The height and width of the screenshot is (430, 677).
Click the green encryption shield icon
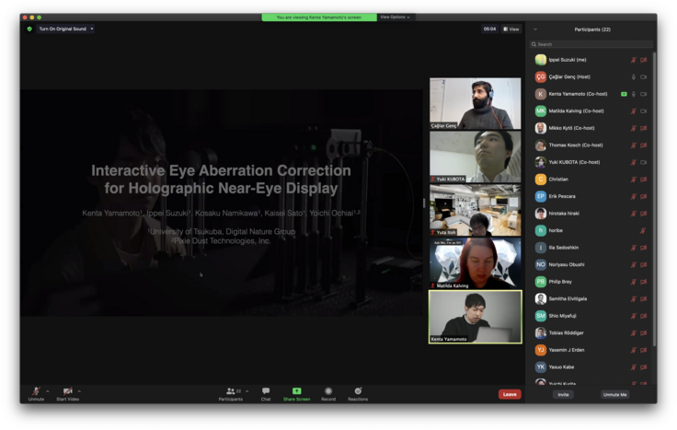coord(29,29)
